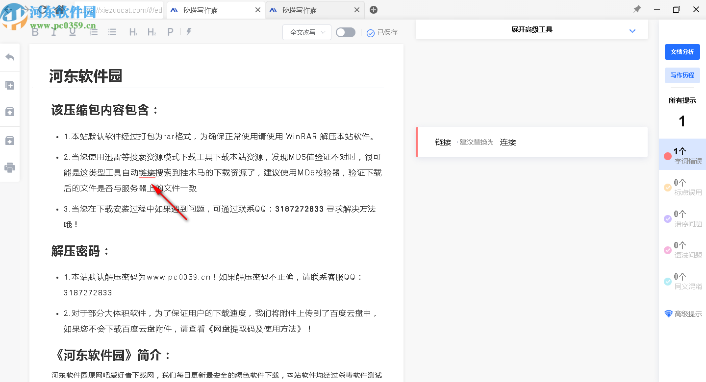Expand the 展开高级工具 panel
Screen dimensions: 706x382
point(532,30)
